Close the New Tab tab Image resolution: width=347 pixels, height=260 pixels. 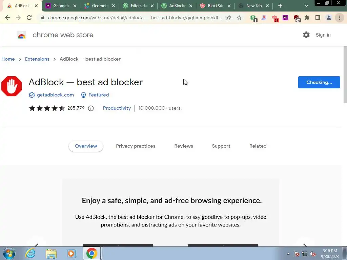point(267,6)
